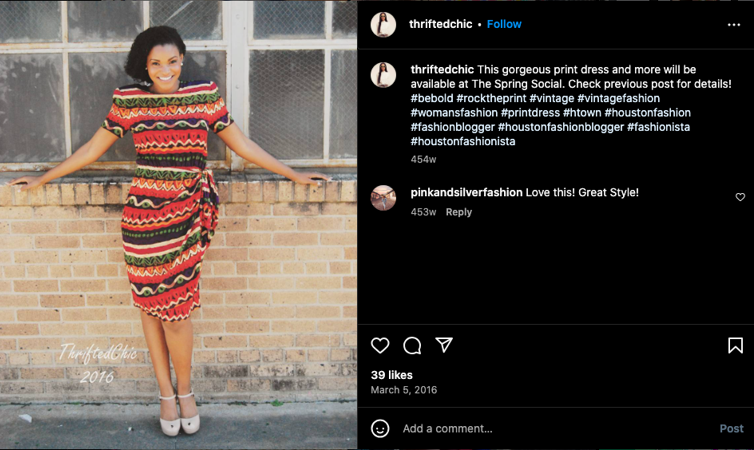Reply to the pinkandsilverfashion comment

(458, 212)
